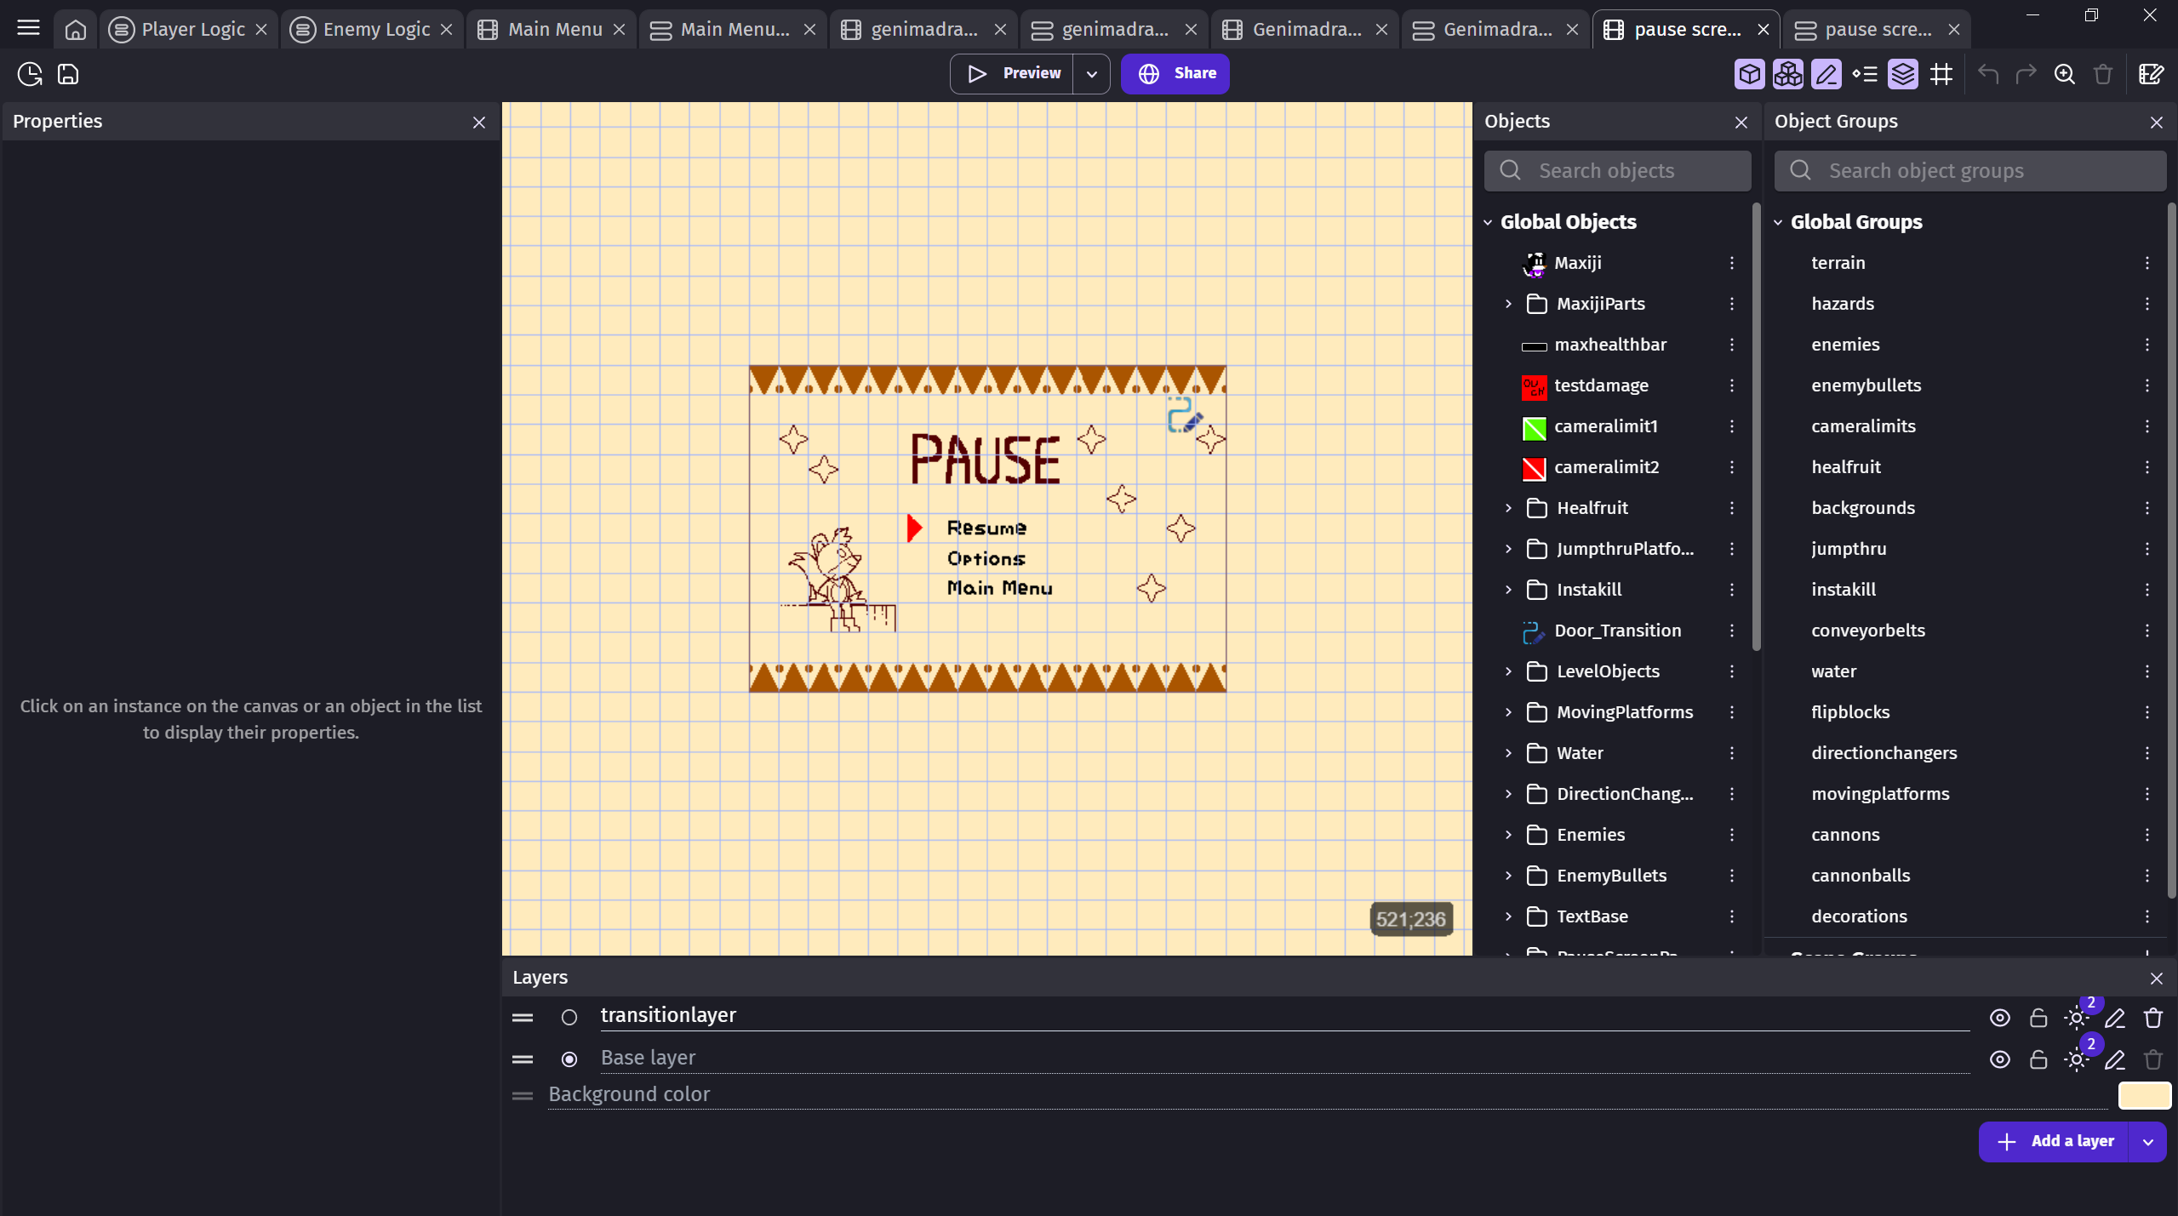
Task: Switch to the Player Logic tab
Action: point(192,29)
